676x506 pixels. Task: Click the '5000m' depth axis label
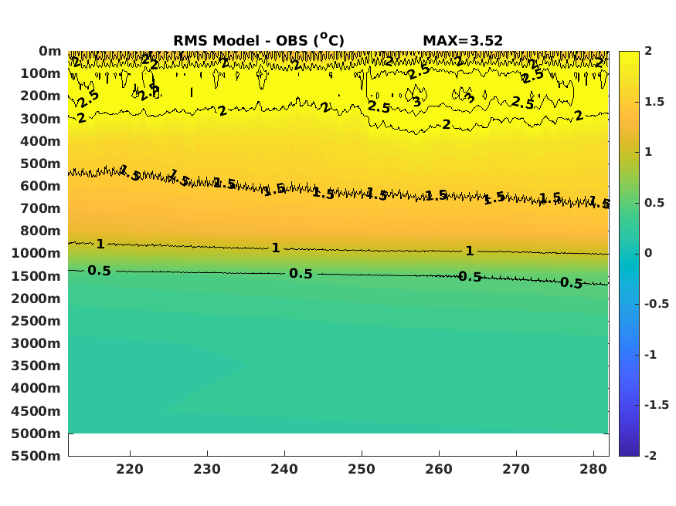point(36,433)
